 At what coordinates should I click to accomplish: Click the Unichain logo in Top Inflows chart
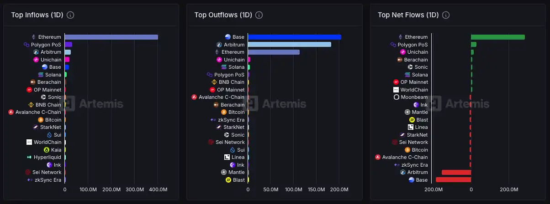pyautogui.click(x=36, y=60)
